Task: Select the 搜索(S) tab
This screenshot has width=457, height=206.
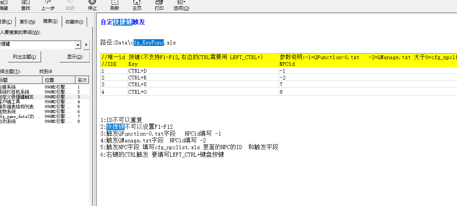Action: coord(50,21)
